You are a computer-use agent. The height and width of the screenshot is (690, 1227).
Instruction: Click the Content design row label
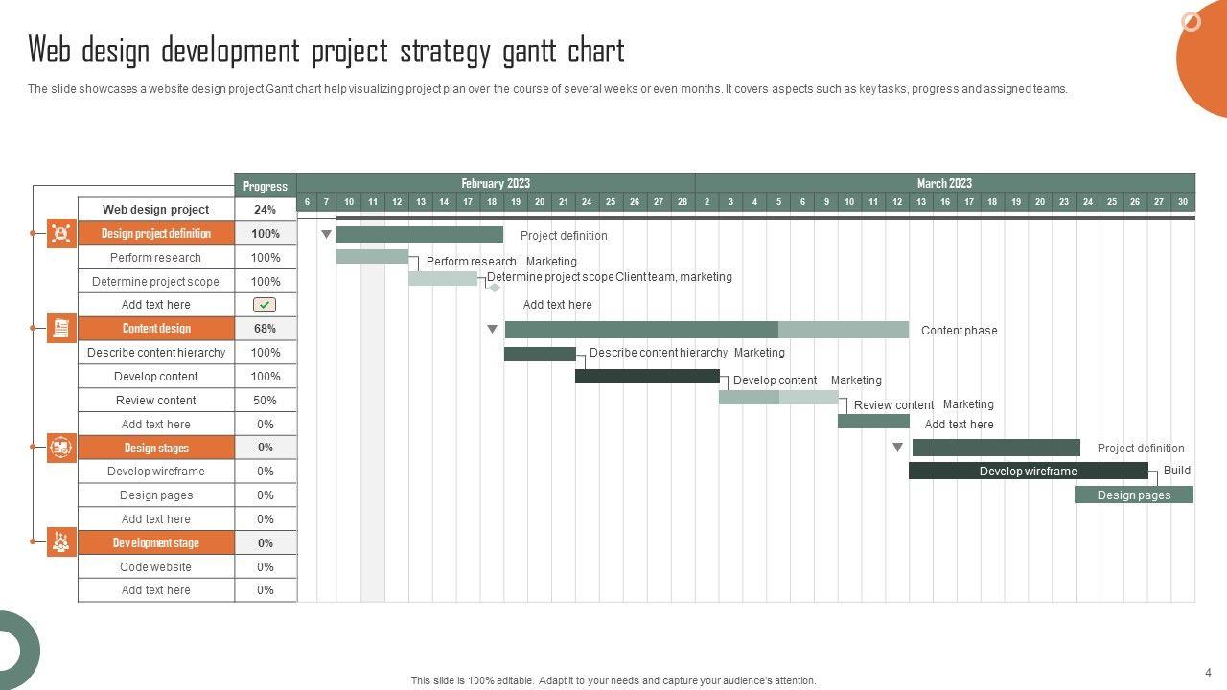pos(156,329)
